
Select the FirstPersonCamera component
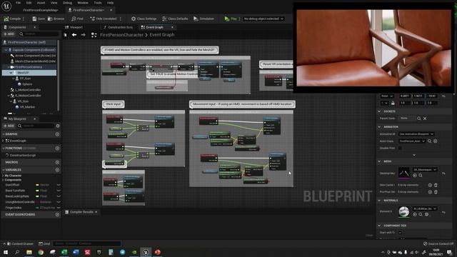tap(29, 67)
